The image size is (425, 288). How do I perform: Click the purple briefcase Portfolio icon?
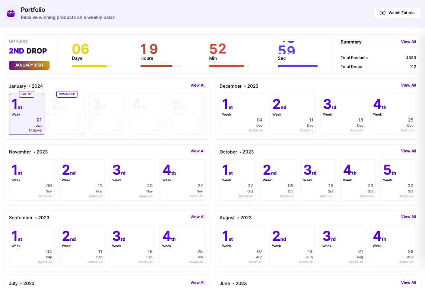click(x=10, y=13)
